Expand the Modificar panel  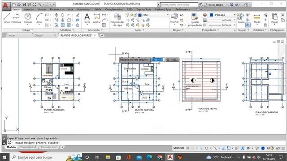(x=67, y=30)
